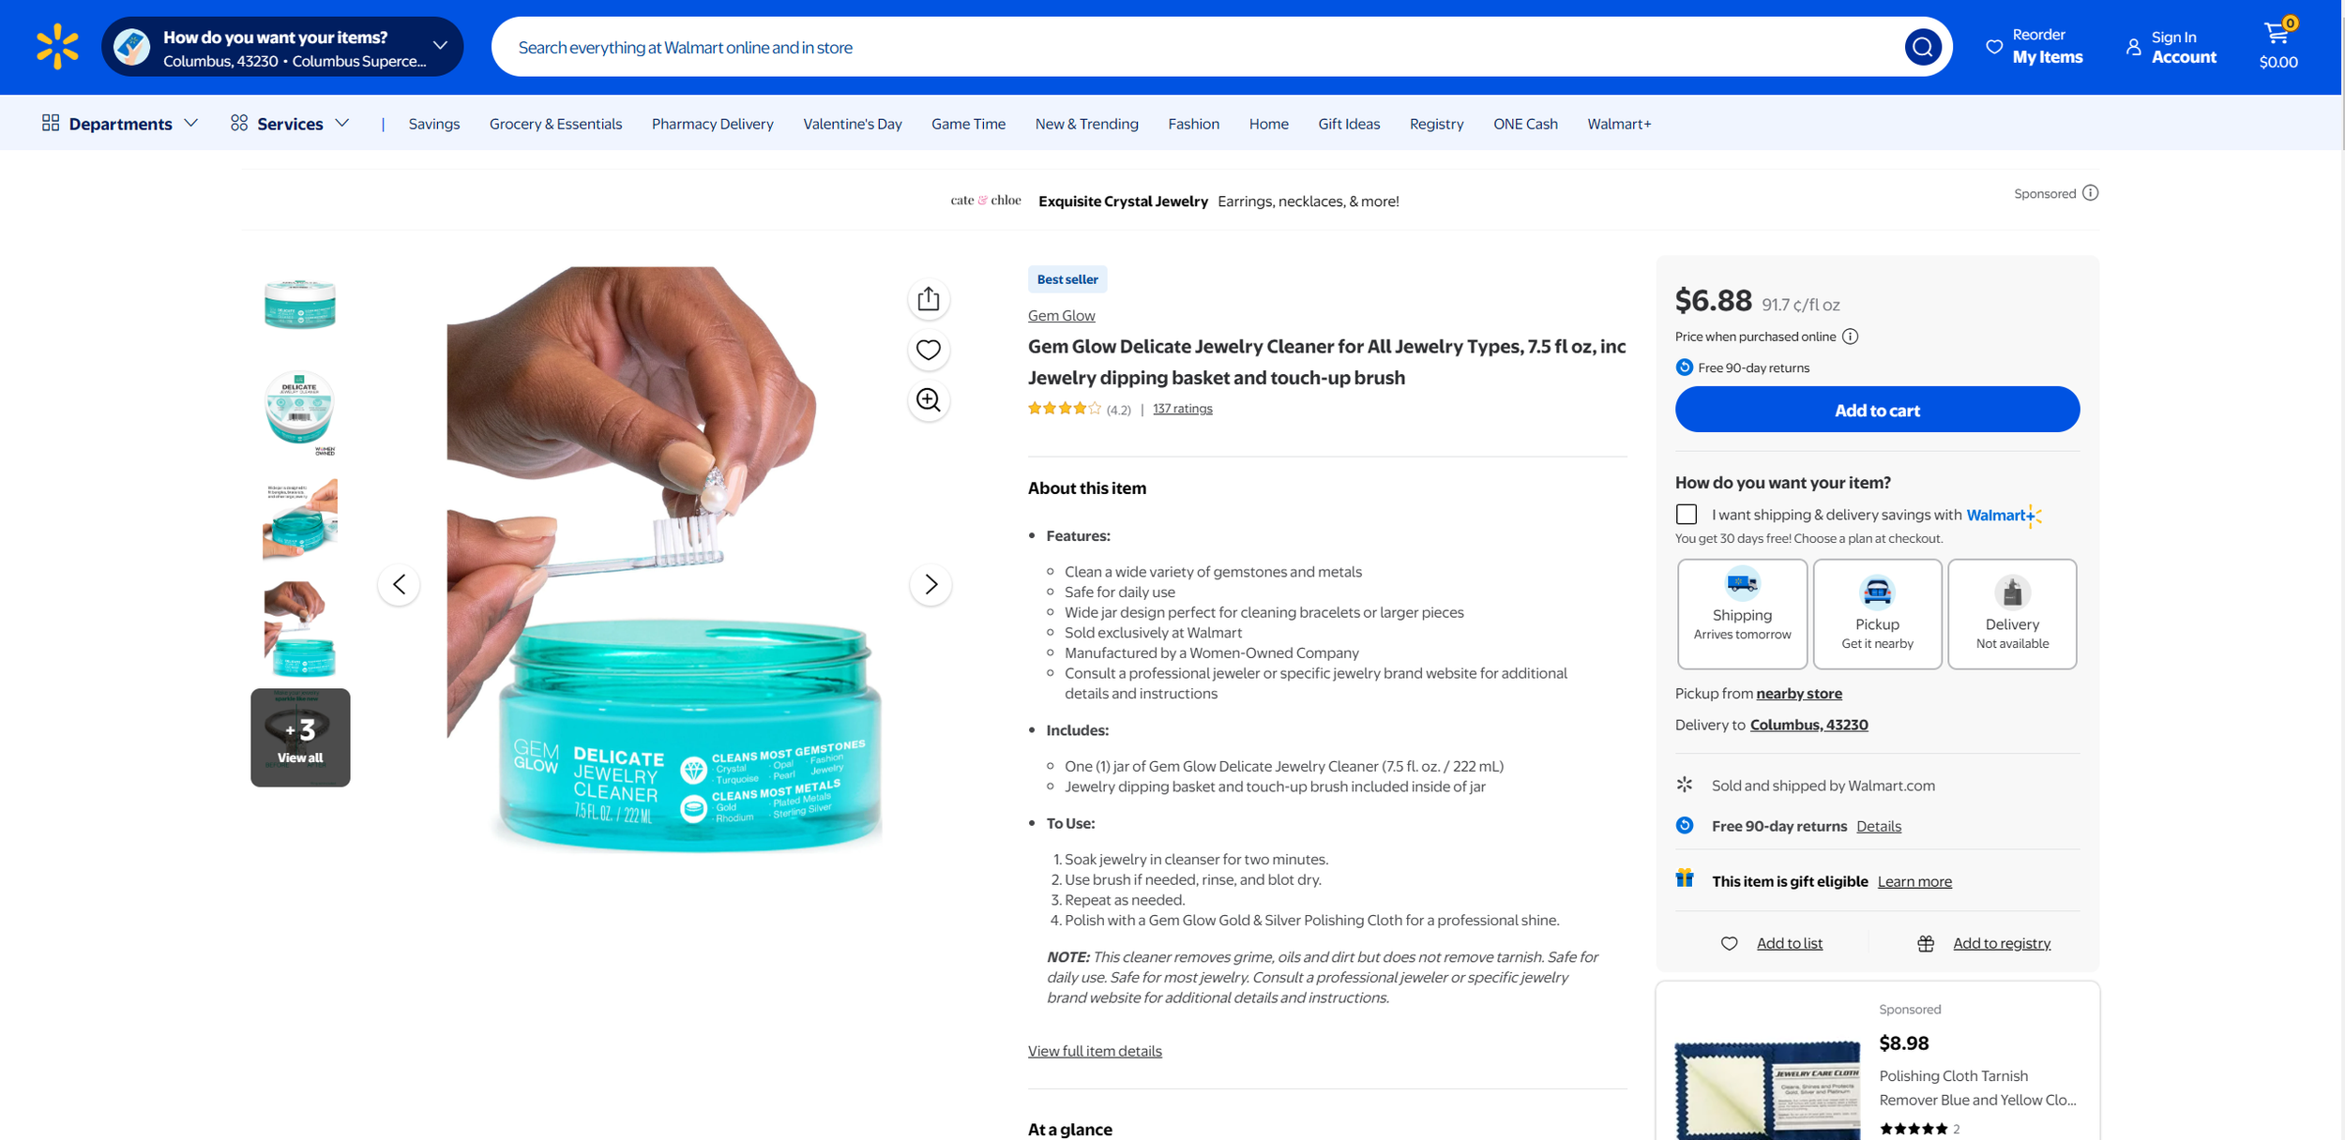The height and width of the screenshot is (1140, 2345).
Task: Expand the Departments dropdown
Action: pyautogui.click(x=120, y=124)
